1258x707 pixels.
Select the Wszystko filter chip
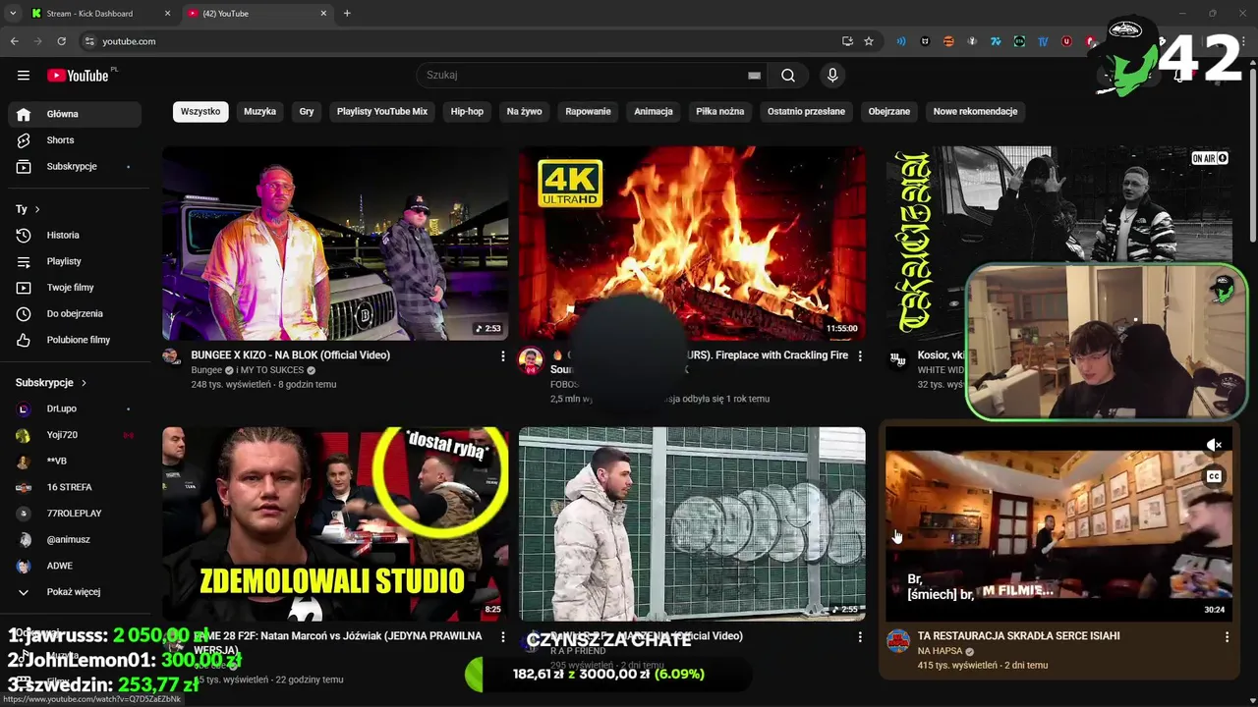[x=200, y=112]
